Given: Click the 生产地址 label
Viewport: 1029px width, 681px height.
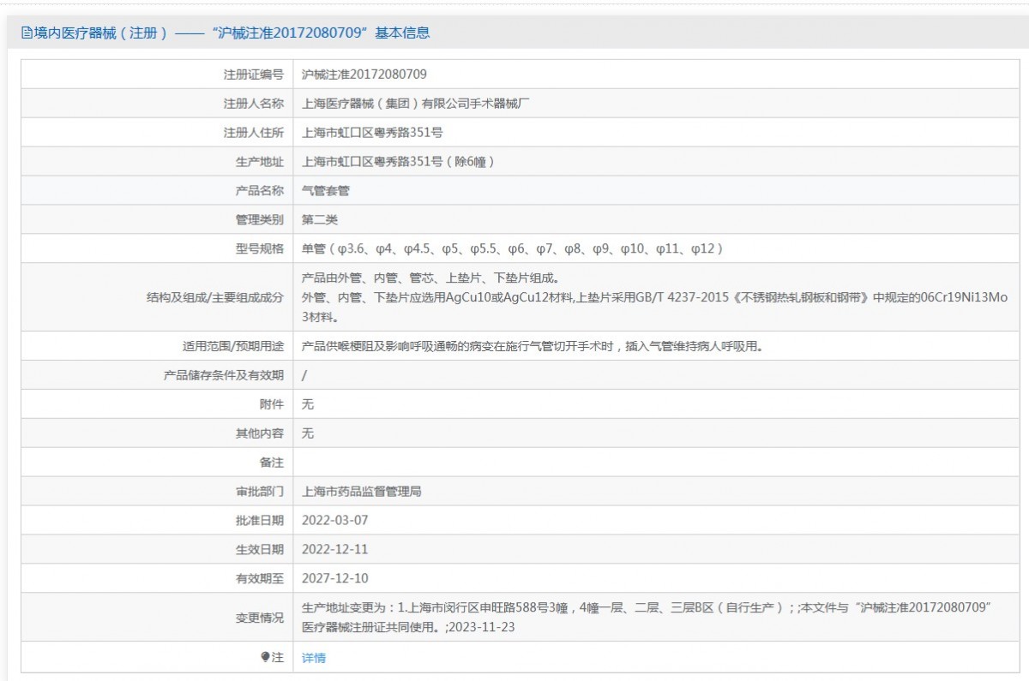Looking at the screenshot, I should (x=260, y=162).
